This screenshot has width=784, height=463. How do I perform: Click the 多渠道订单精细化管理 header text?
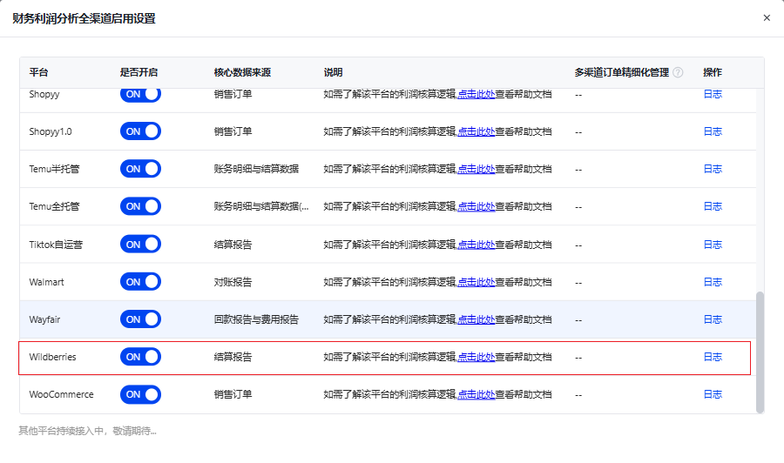pos(621,72)
